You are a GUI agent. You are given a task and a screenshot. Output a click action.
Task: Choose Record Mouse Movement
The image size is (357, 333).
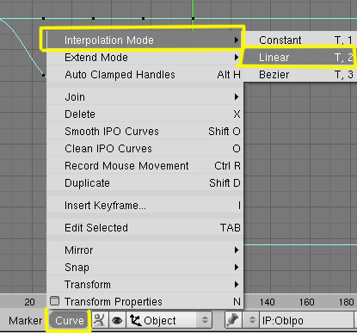click(x=145, y=166)
